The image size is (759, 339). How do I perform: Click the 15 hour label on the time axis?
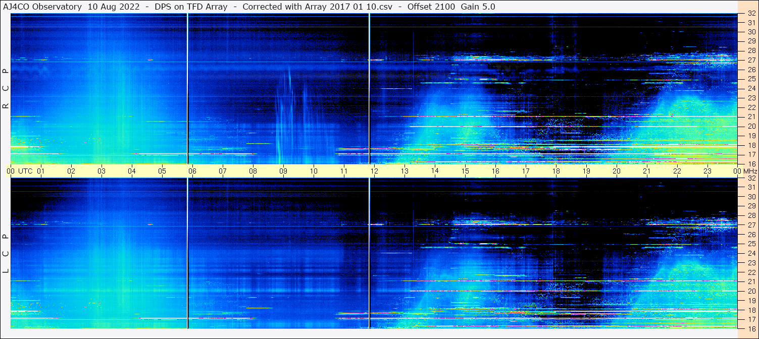(465, 171)
